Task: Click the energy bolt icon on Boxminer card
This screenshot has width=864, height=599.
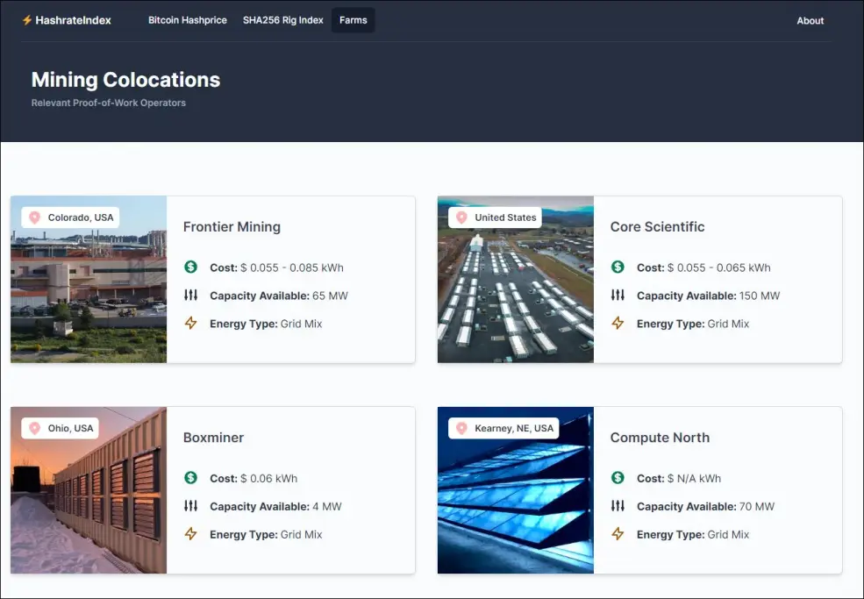Action: point(190,533)
